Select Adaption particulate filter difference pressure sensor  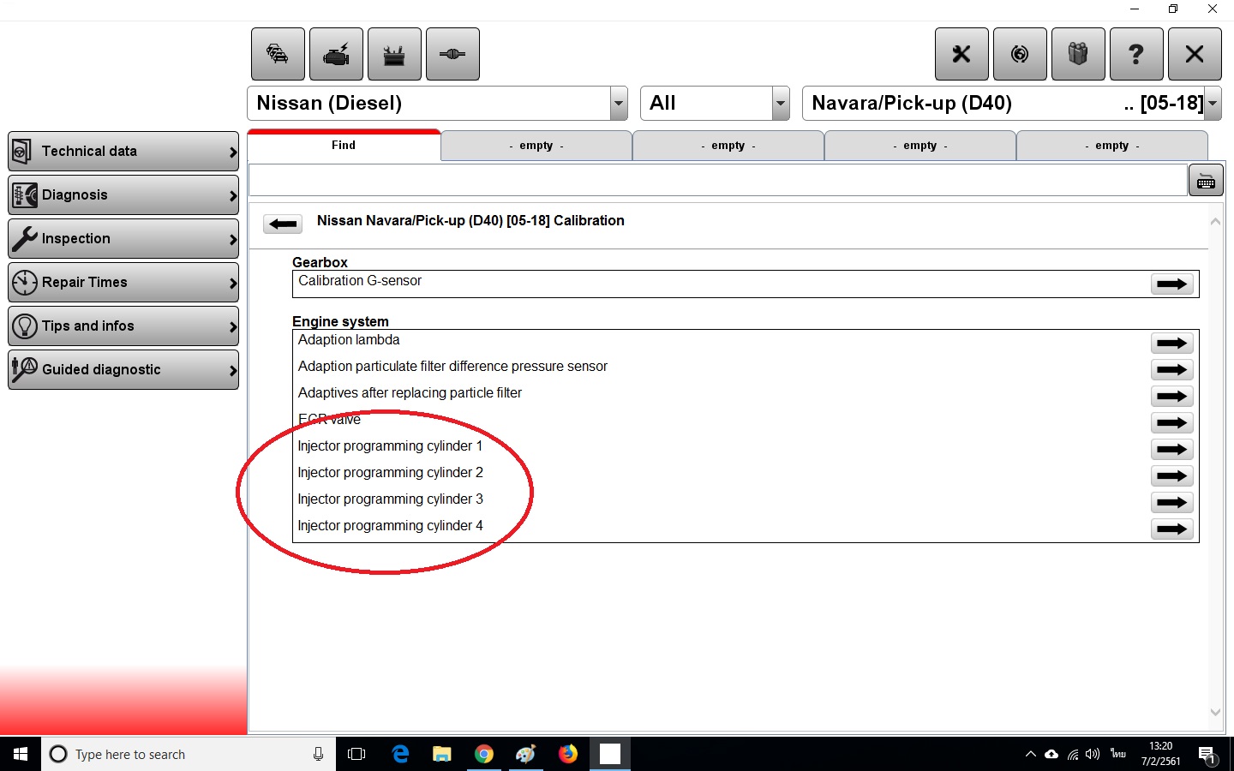click(452, 367)
